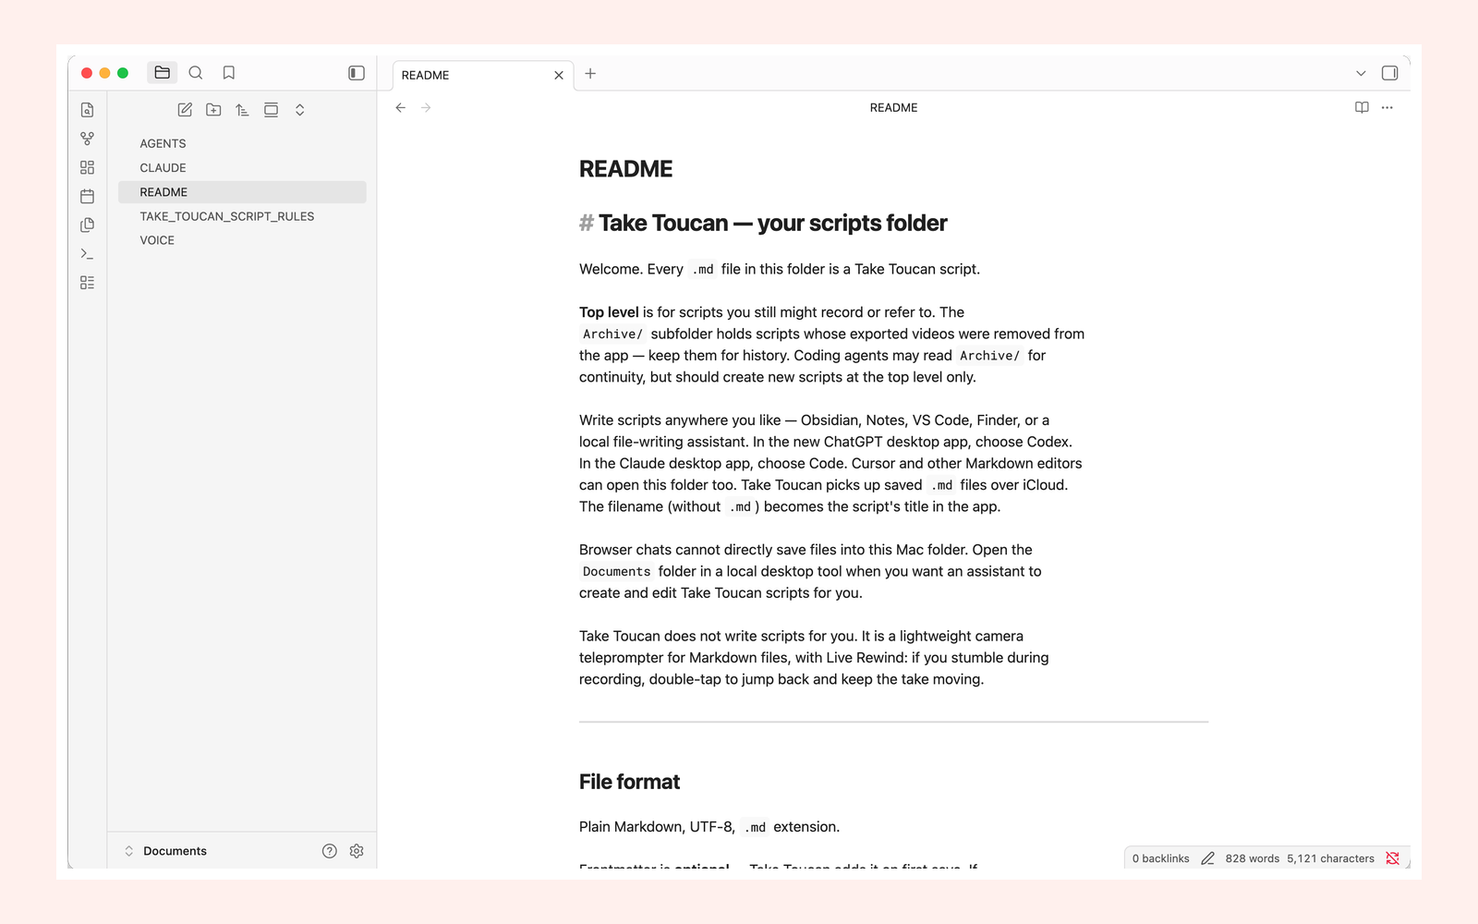
Task: Navigate back in note history
Action: pos(401,108)
